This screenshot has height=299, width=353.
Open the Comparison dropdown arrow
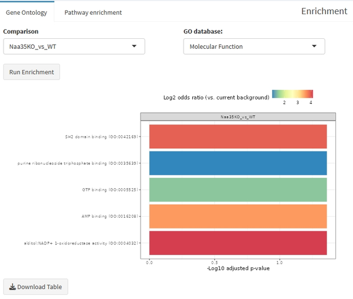click(x=134, y=46)
